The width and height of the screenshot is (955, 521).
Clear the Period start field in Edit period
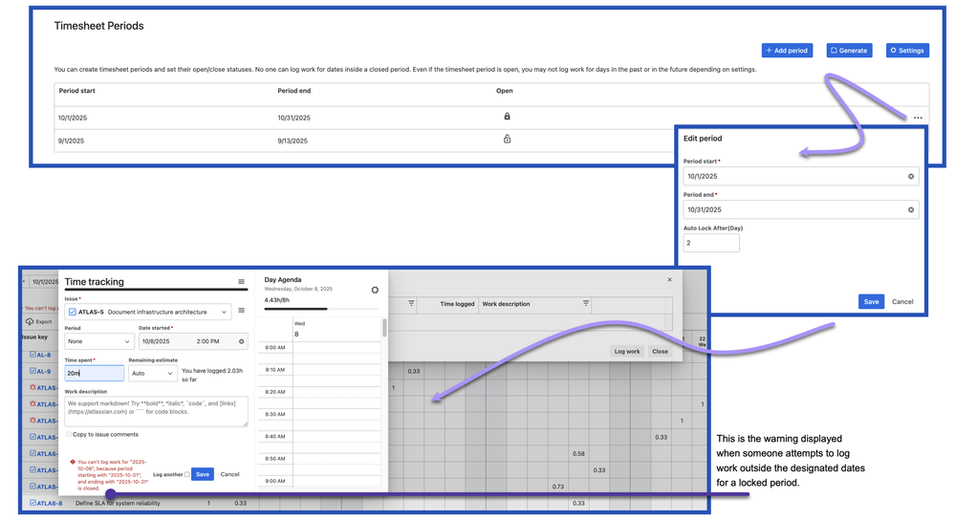pos(911,176)
